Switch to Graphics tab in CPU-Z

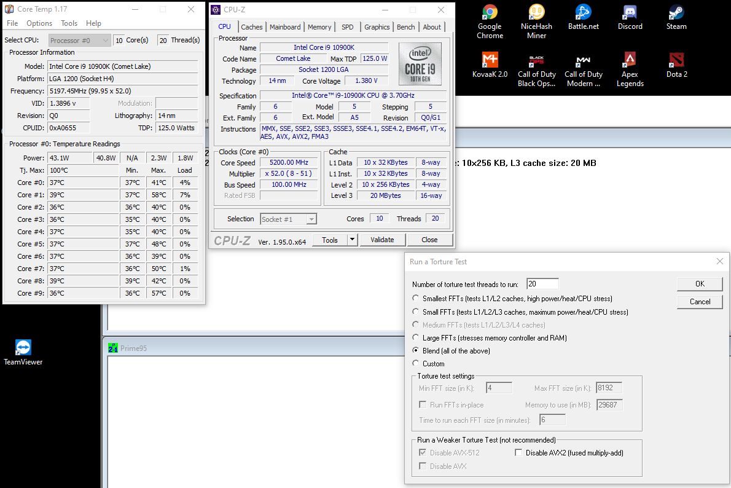tap(377, 27)
